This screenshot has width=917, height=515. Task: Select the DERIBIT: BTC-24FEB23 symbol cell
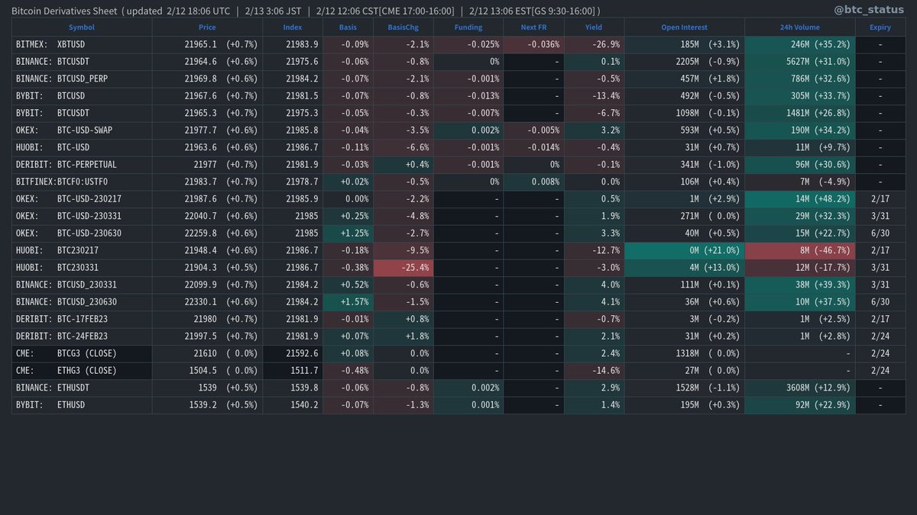pyautogui.click(x=82, y=336)
